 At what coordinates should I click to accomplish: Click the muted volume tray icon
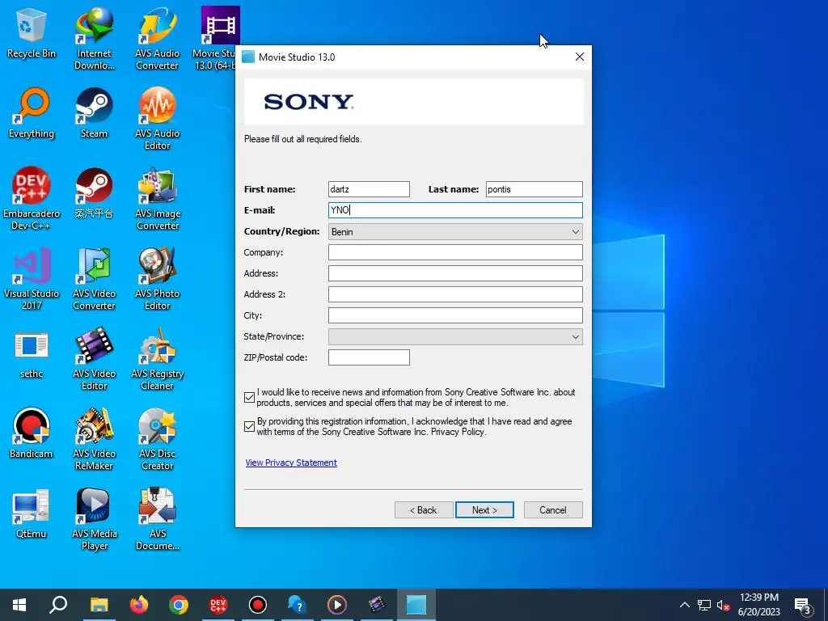click(723, 605)
